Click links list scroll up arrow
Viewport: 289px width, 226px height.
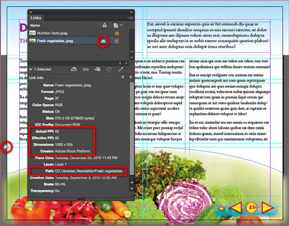[131, 51]
